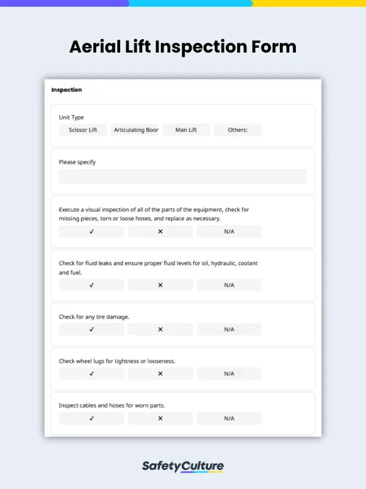Image resolution: width=366 pixels, height=489 pixels.
Task: Click the Inspection section header
Action: click(x=66, y=90)
